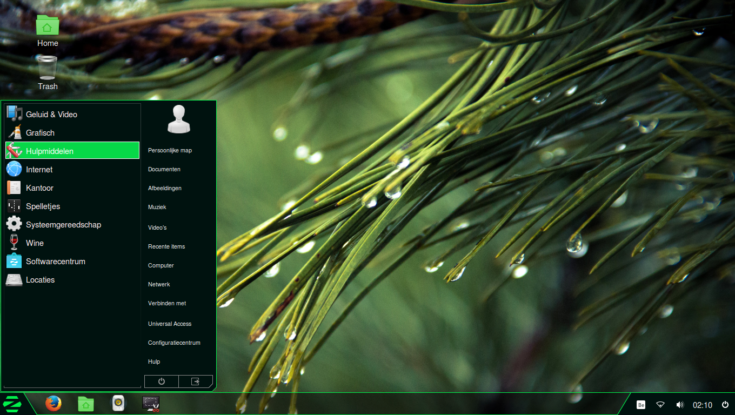This screenshot has width=735, height=415.
Task: Click the user avatar image in the menu
Action: click(x=179, y=119)
